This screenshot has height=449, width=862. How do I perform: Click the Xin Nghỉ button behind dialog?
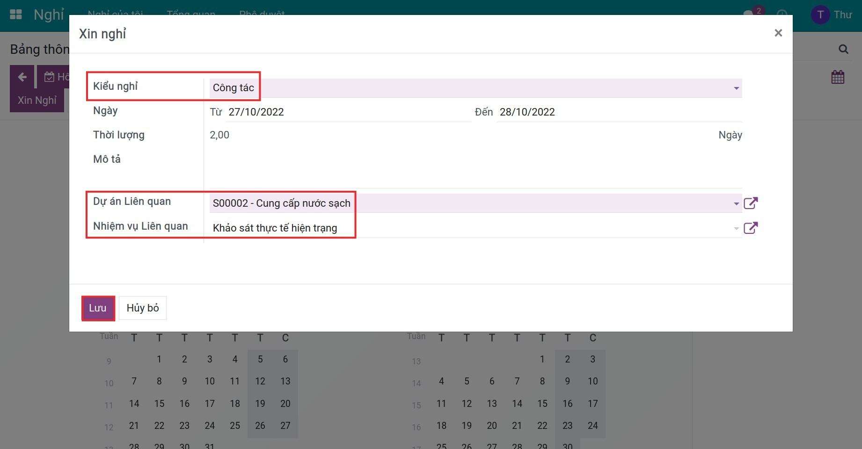point(37,100)
